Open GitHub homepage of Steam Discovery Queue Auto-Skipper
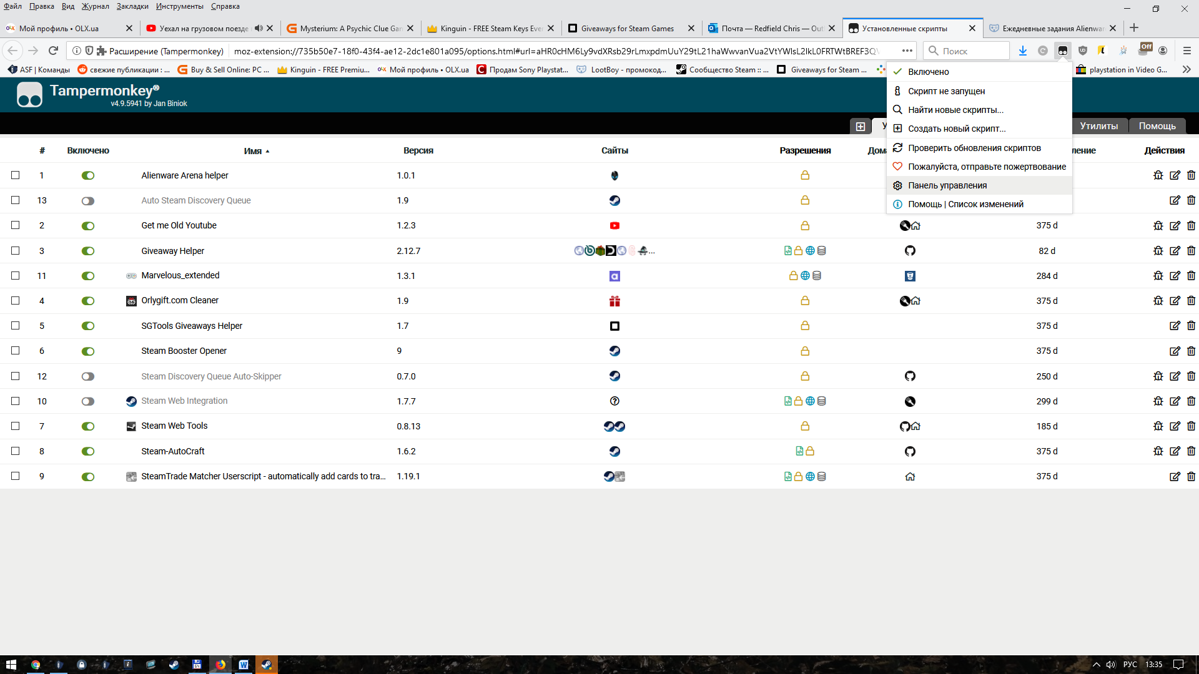This screenshot has width=1199, height=674. point(910,376)
